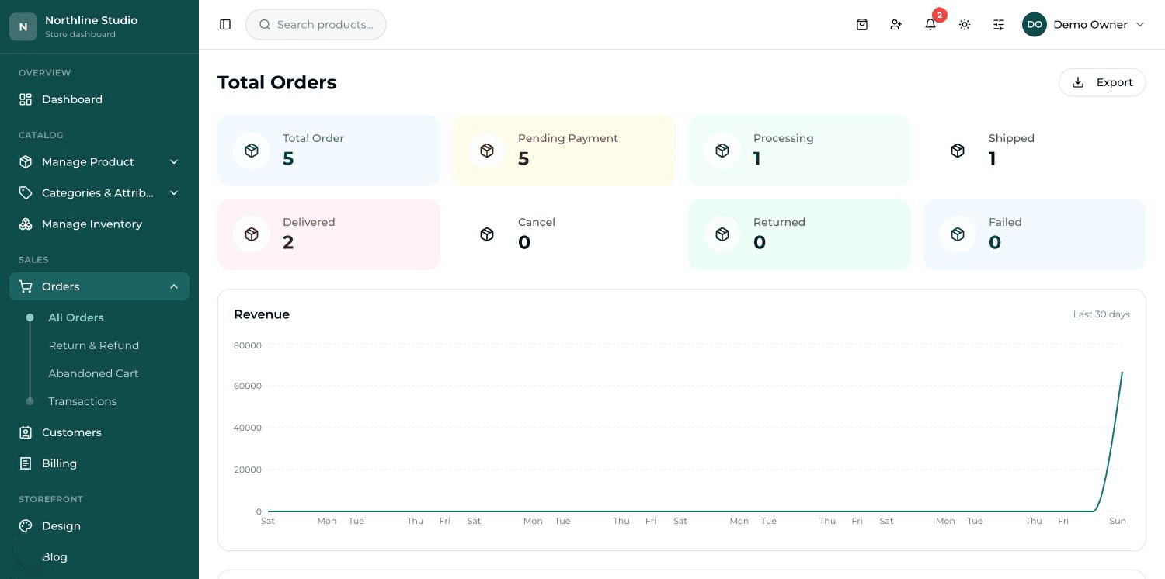Viewport: 1165px width, 579px height.
Task: Click the Failed card box icon
Action: [958, 234]
